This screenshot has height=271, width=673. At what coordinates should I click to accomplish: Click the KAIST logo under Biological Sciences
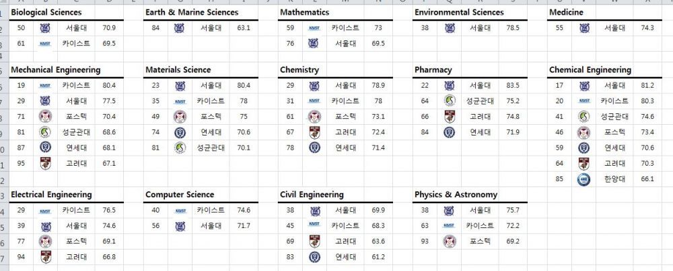(x=45, y=44)
